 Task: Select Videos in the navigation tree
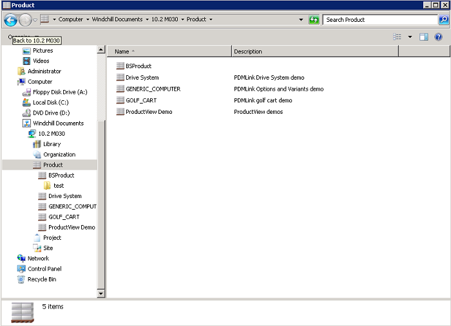click(41, 61)
